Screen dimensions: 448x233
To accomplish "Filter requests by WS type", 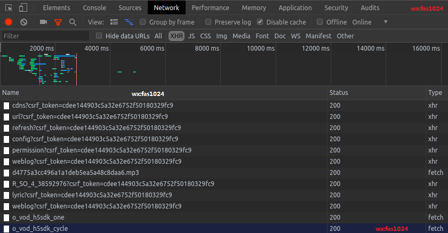I will coord(295,36).
